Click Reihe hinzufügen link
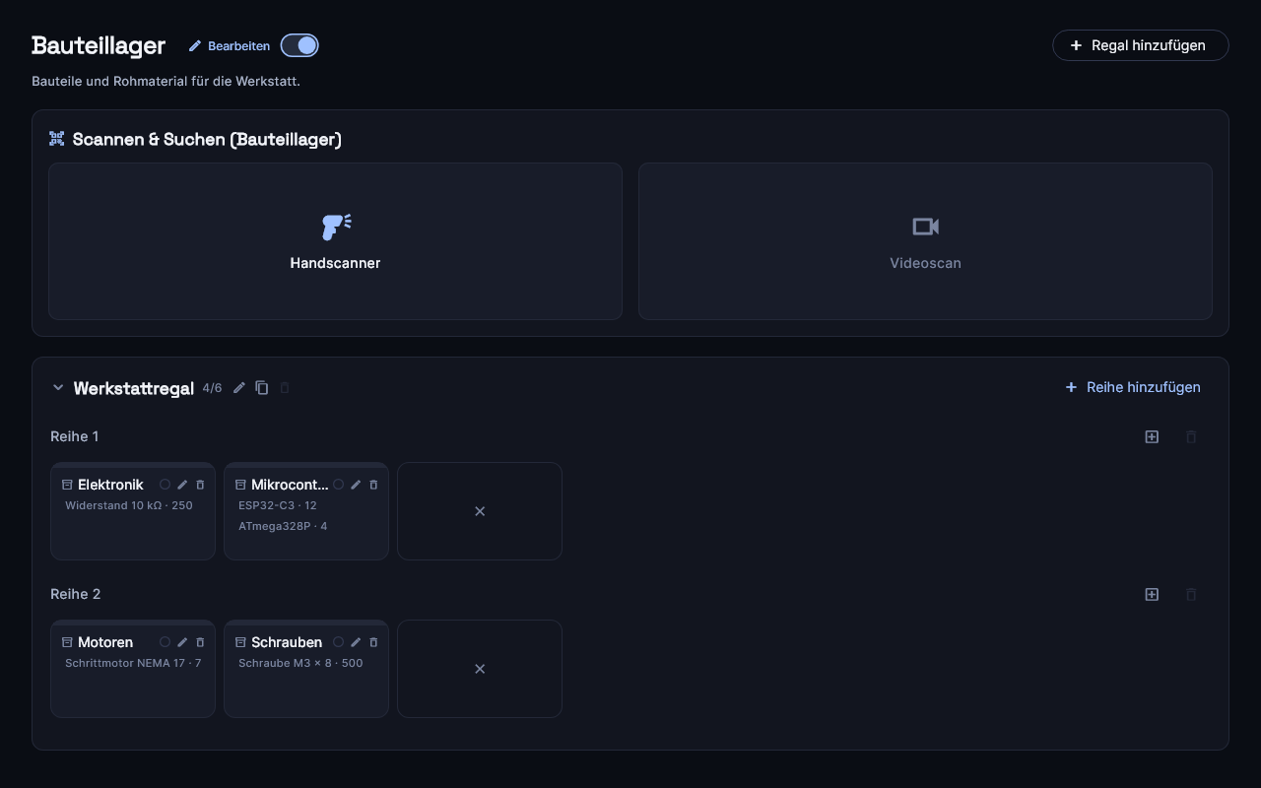 pyautogui.click(x=1133, y=387)
